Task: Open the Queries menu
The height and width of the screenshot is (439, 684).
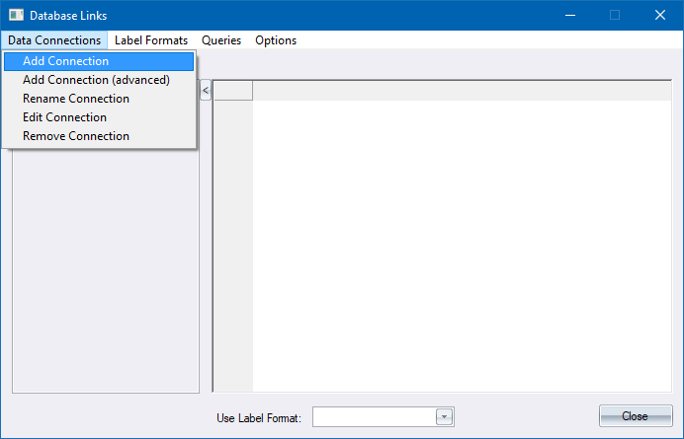Action: [x=221, y=40]
